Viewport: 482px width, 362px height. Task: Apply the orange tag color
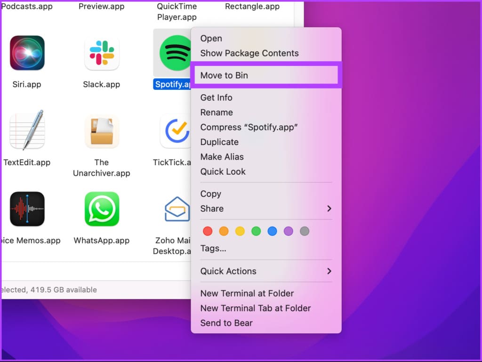coord(224,231)
